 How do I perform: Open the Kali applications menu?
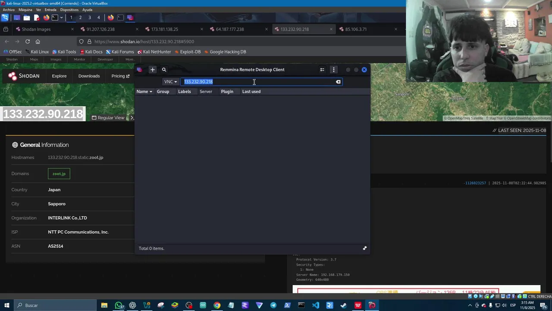pos(5,18)
